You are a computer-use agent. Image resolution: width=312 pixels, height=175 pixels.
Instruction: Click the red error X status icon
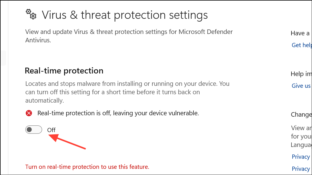click(29, 113)
